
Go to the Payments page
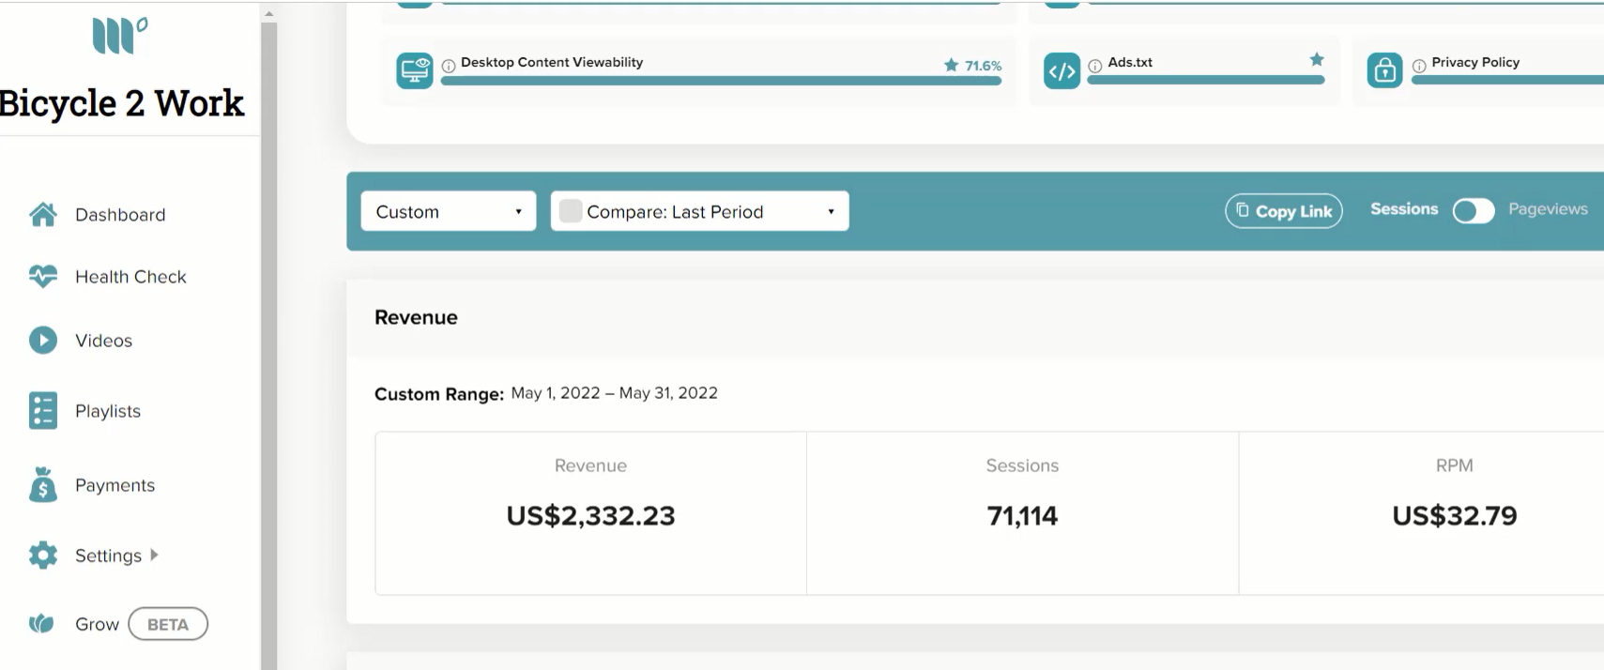(x=115, y=485)
